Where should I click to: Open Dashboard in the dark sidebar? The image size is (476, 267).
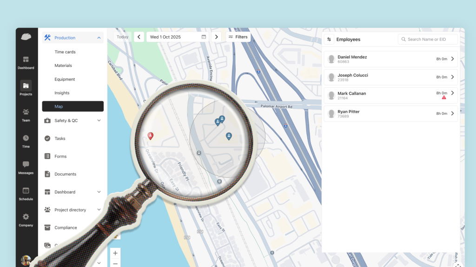[x=26, y=62]
